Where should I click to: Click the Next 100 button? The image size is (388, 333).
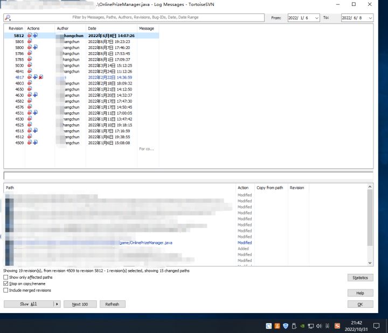80,304
